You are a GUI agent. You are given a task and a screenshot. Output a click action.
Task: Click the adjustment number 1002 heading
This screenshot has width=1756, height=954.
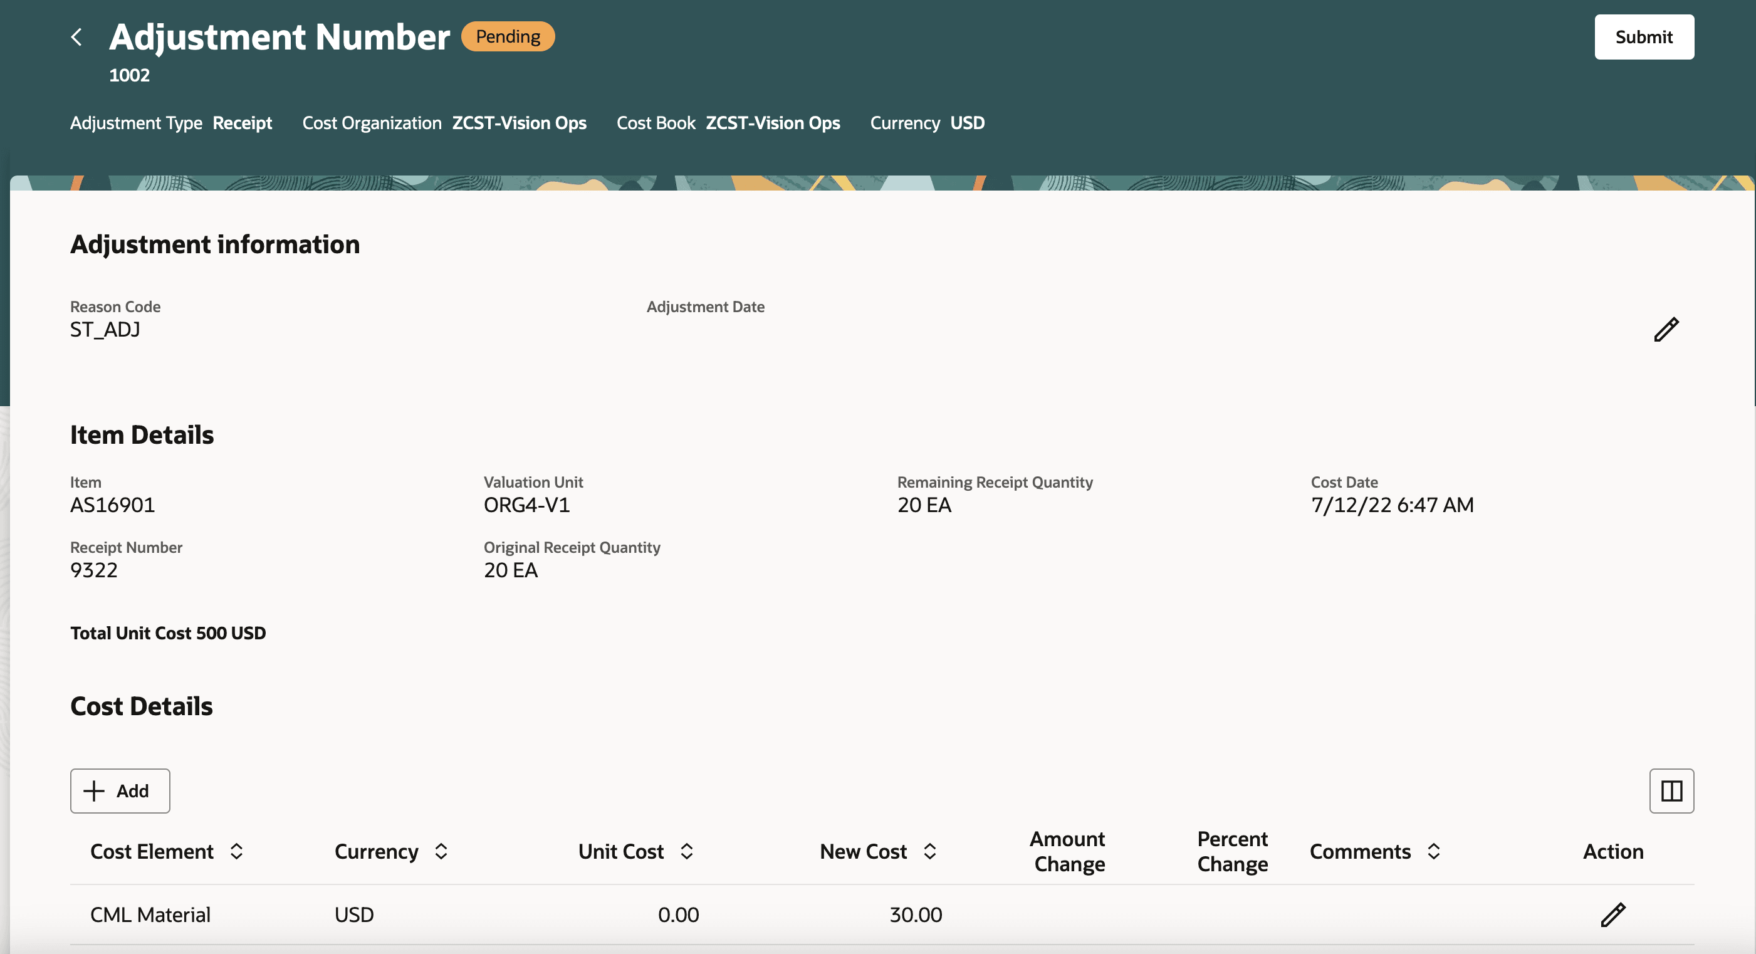coord(130,75)
